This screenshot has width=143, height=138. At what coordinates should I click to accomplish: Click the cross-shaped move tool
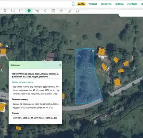(x=61, y=11)
